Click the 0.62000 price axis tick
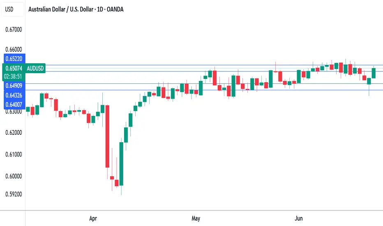This screenshot has height=226, width=383. (14, 133)
